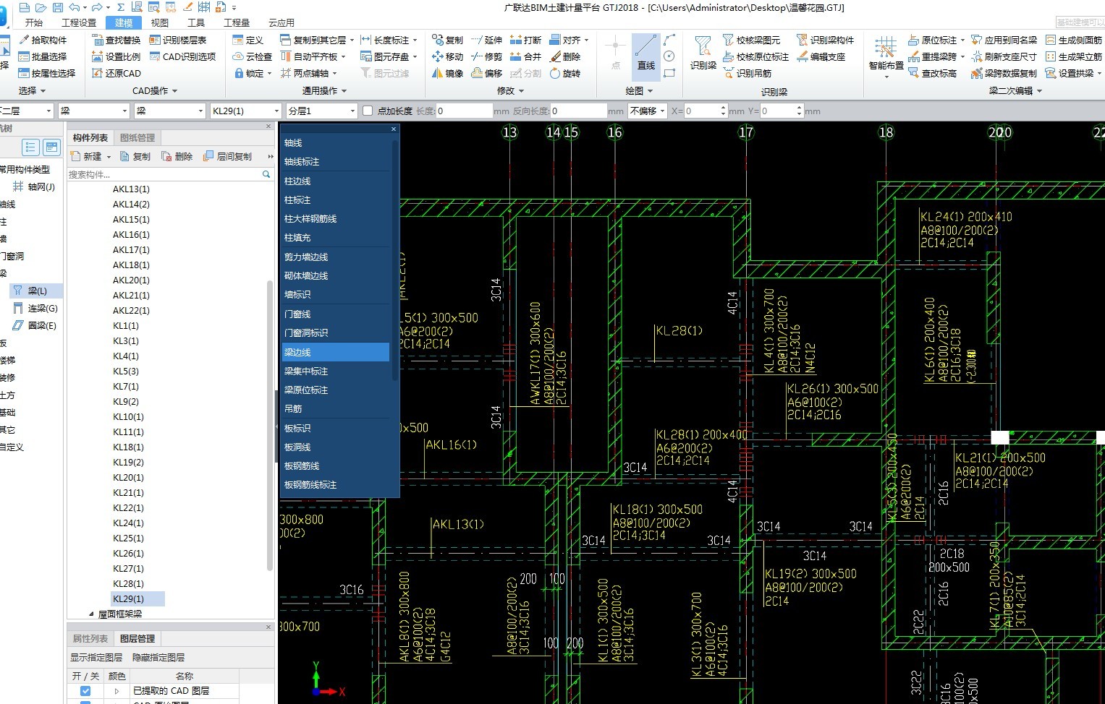This screenshot has width=1105, height=704.
Task: Open 按属性选择 select by attribute
Action: click(47, 73)
